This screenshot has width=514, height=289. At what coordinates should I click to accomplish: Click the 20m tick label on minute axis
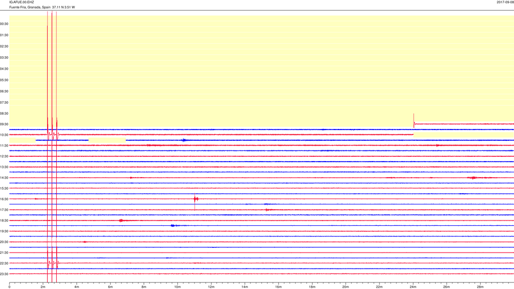point(345,287)
